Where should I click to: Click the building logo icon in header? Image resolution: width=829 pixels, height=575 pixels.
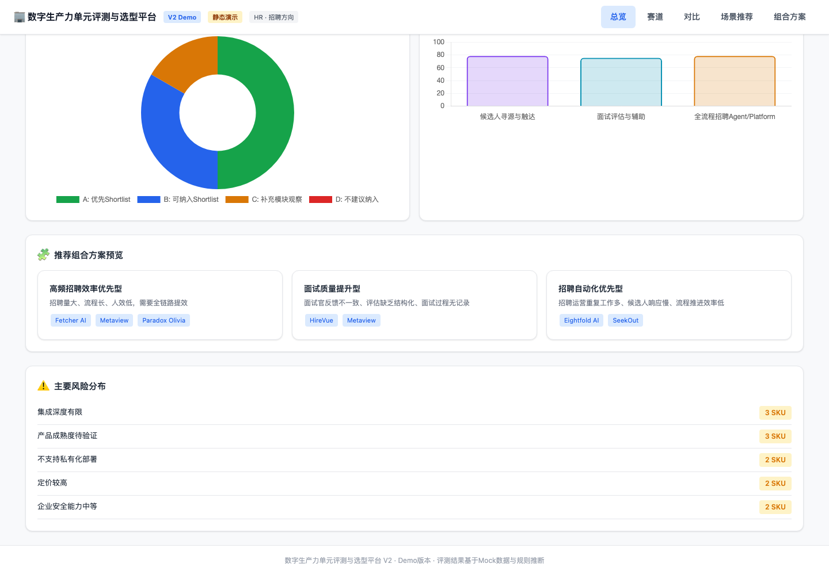(20, 17)
